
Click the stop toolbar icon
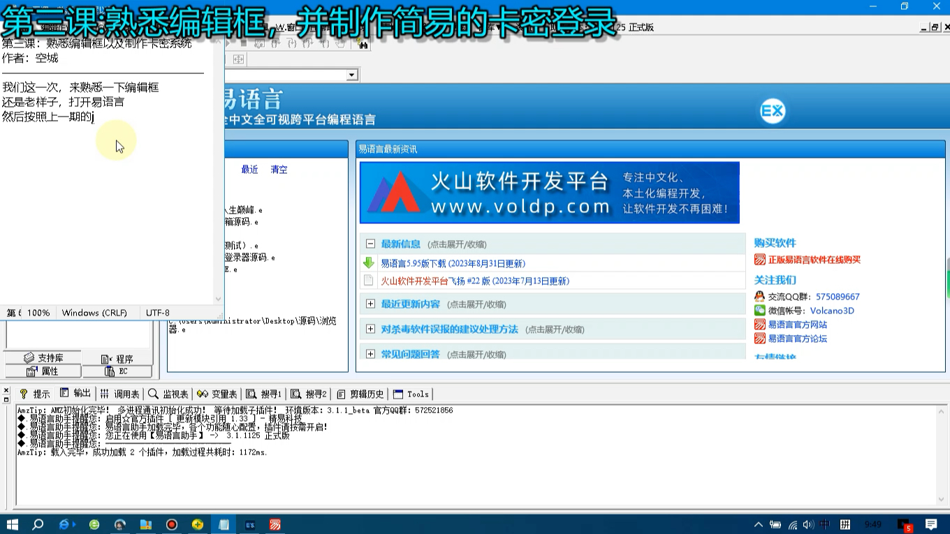(244, 43)
